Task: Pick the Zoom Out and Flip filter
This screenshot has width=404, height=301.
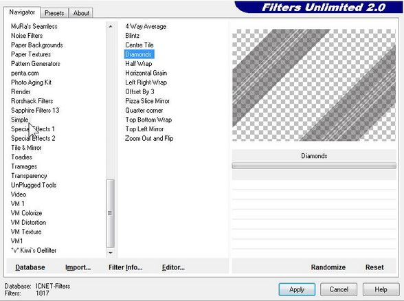Action: coord(149,138)
